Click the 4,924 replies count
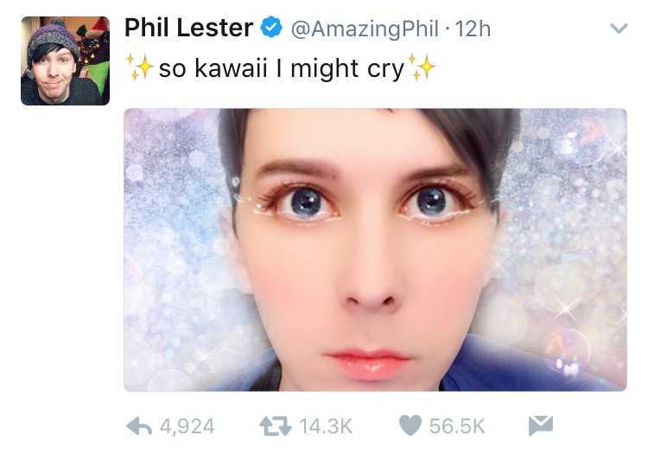The height and width of the screenshot is (454, 648). click(x=187, y=425)
